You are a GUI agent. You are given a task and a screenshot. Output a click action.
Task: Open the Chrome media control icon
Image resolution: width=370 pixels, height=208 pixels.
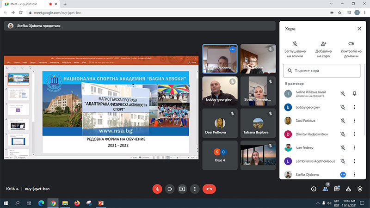349,12
